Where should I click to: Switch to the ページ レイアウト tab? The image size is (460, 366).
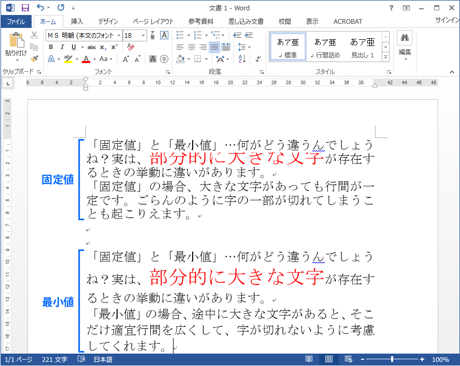coord(153,21)
